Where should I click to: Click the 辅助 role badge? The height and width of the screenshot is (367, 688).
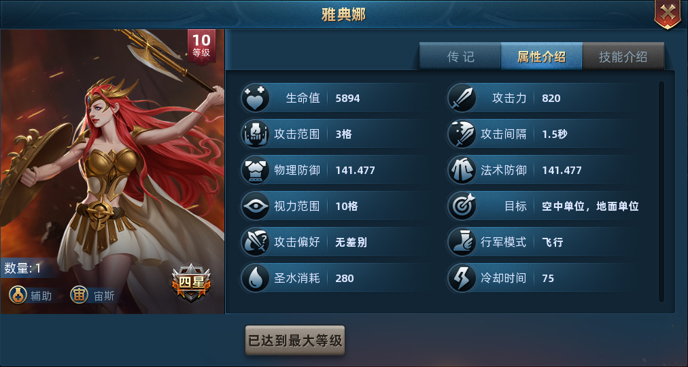31,296
